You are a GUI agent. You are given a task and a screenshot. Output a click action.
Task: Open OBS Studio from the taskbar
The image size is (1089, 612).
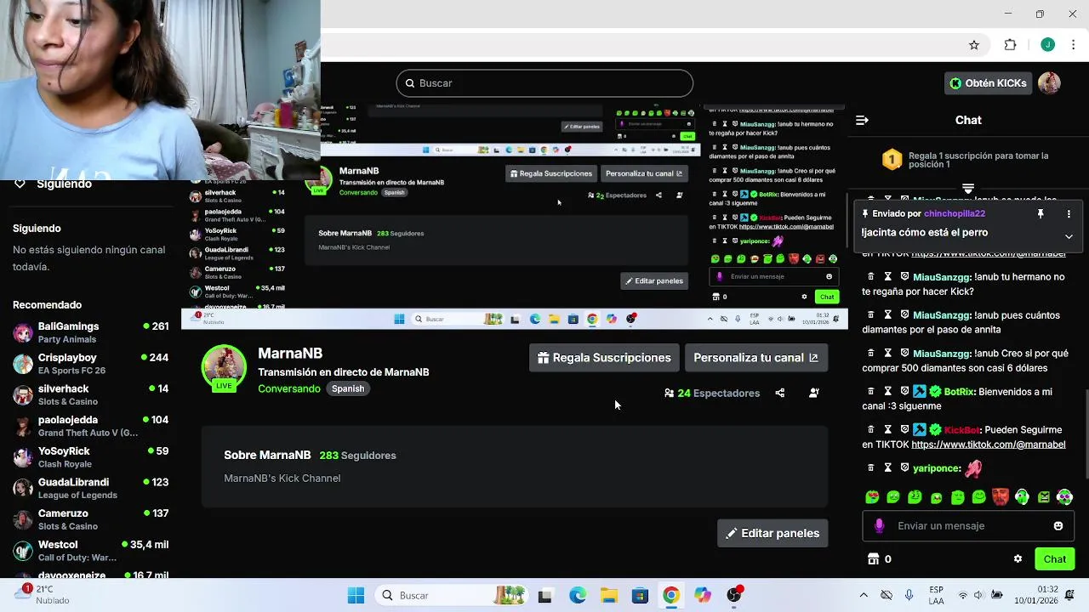tap(734, 595)
